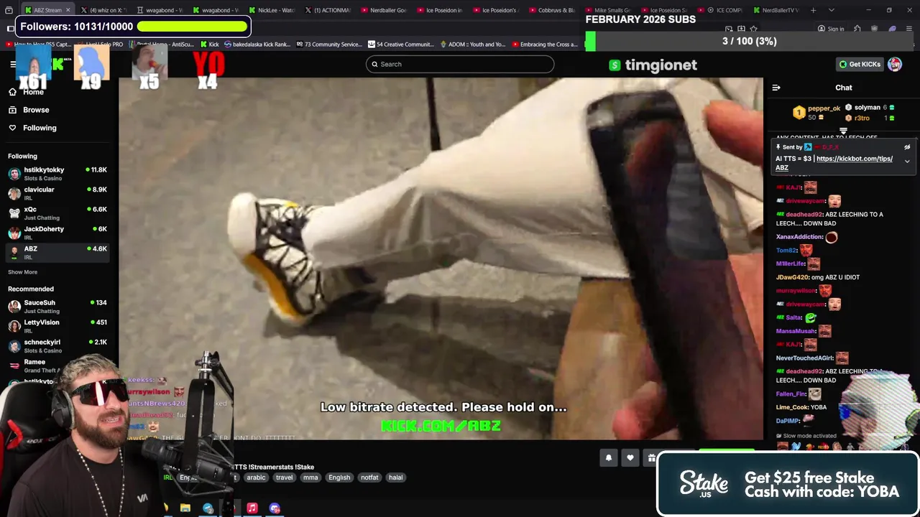Click the English tag
The image size is (920, 517).
coord(339,478)
